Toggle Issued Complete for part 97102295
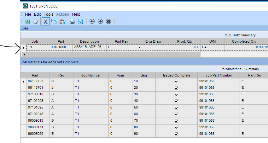Image resolution: width=268 pixels, height=143 pixels. coord(176,101)
